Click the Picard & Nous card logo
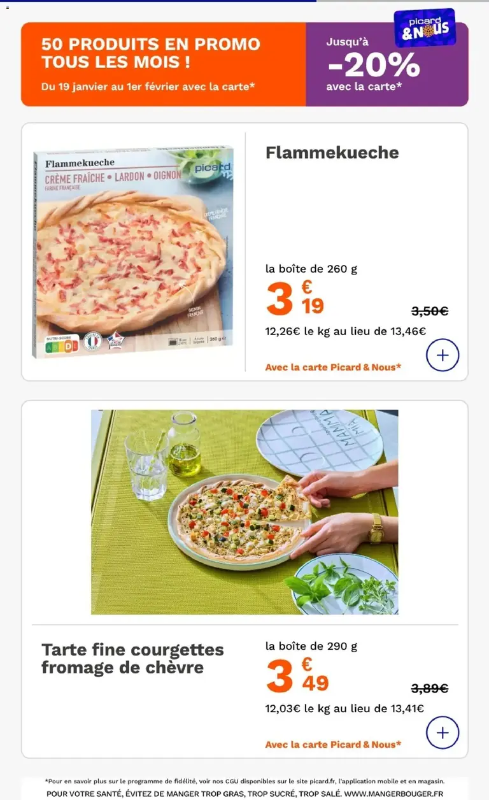Image resolution: width=489 pixels, height=800 pixels. pyautogui.click(x=425, y=27)
